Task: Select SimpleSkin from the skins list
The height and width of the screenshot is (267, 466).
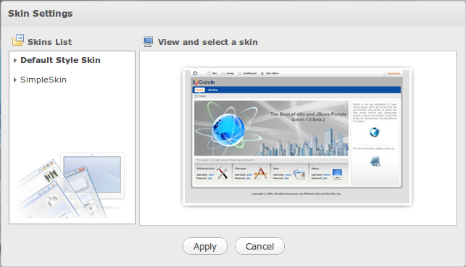Action: (43, 80)
